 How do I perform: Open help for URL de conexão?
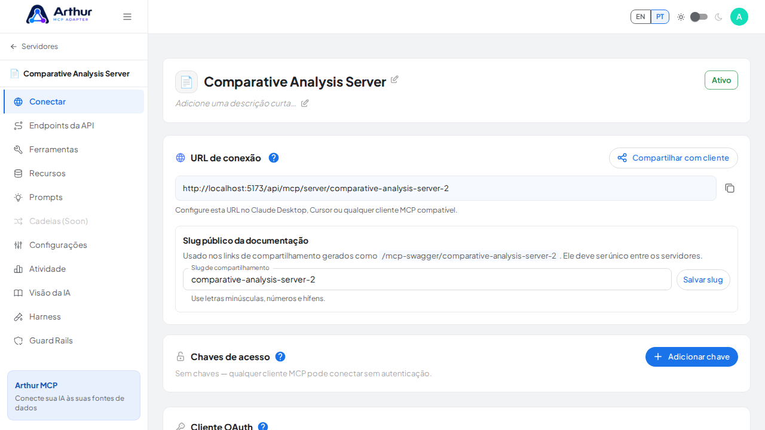(274, 158)
